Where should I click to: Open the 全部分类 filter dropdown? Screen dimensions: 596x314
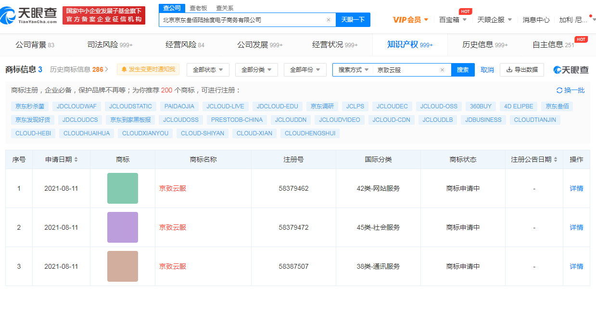click(256, 70)
